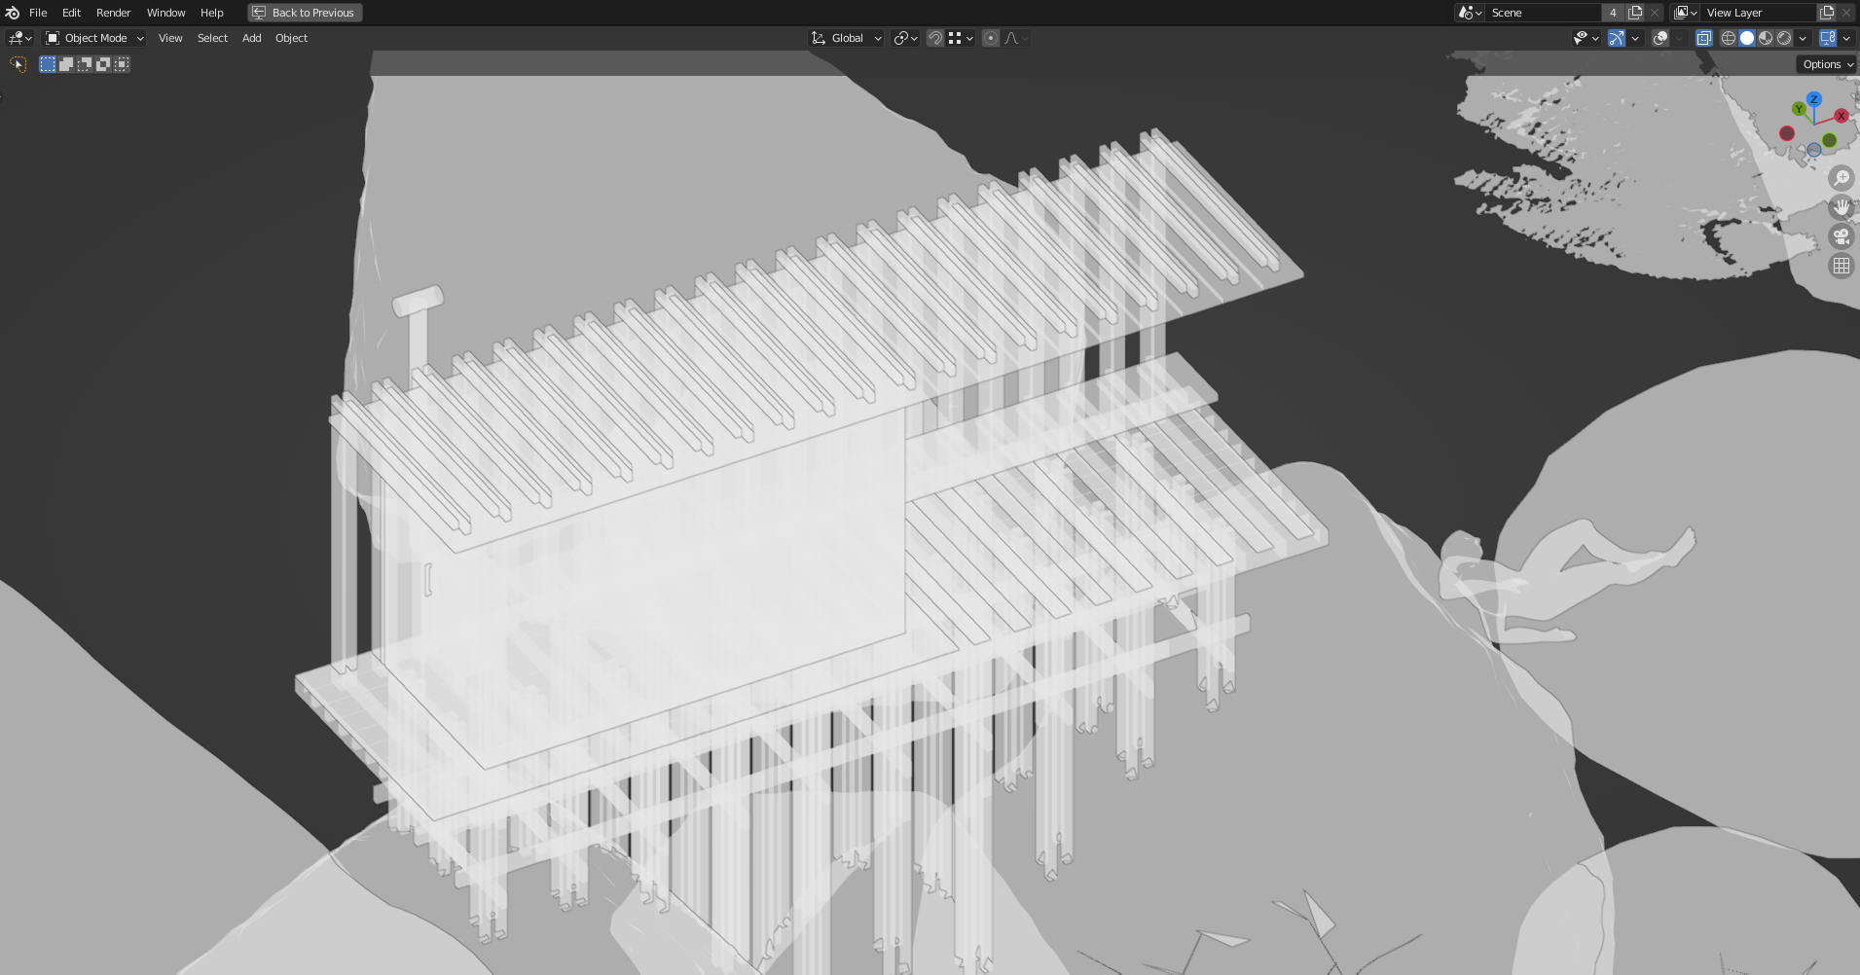Open selectability and visibility popover
This screenshot has height=975, width=1860.
tap(1586, 38)
